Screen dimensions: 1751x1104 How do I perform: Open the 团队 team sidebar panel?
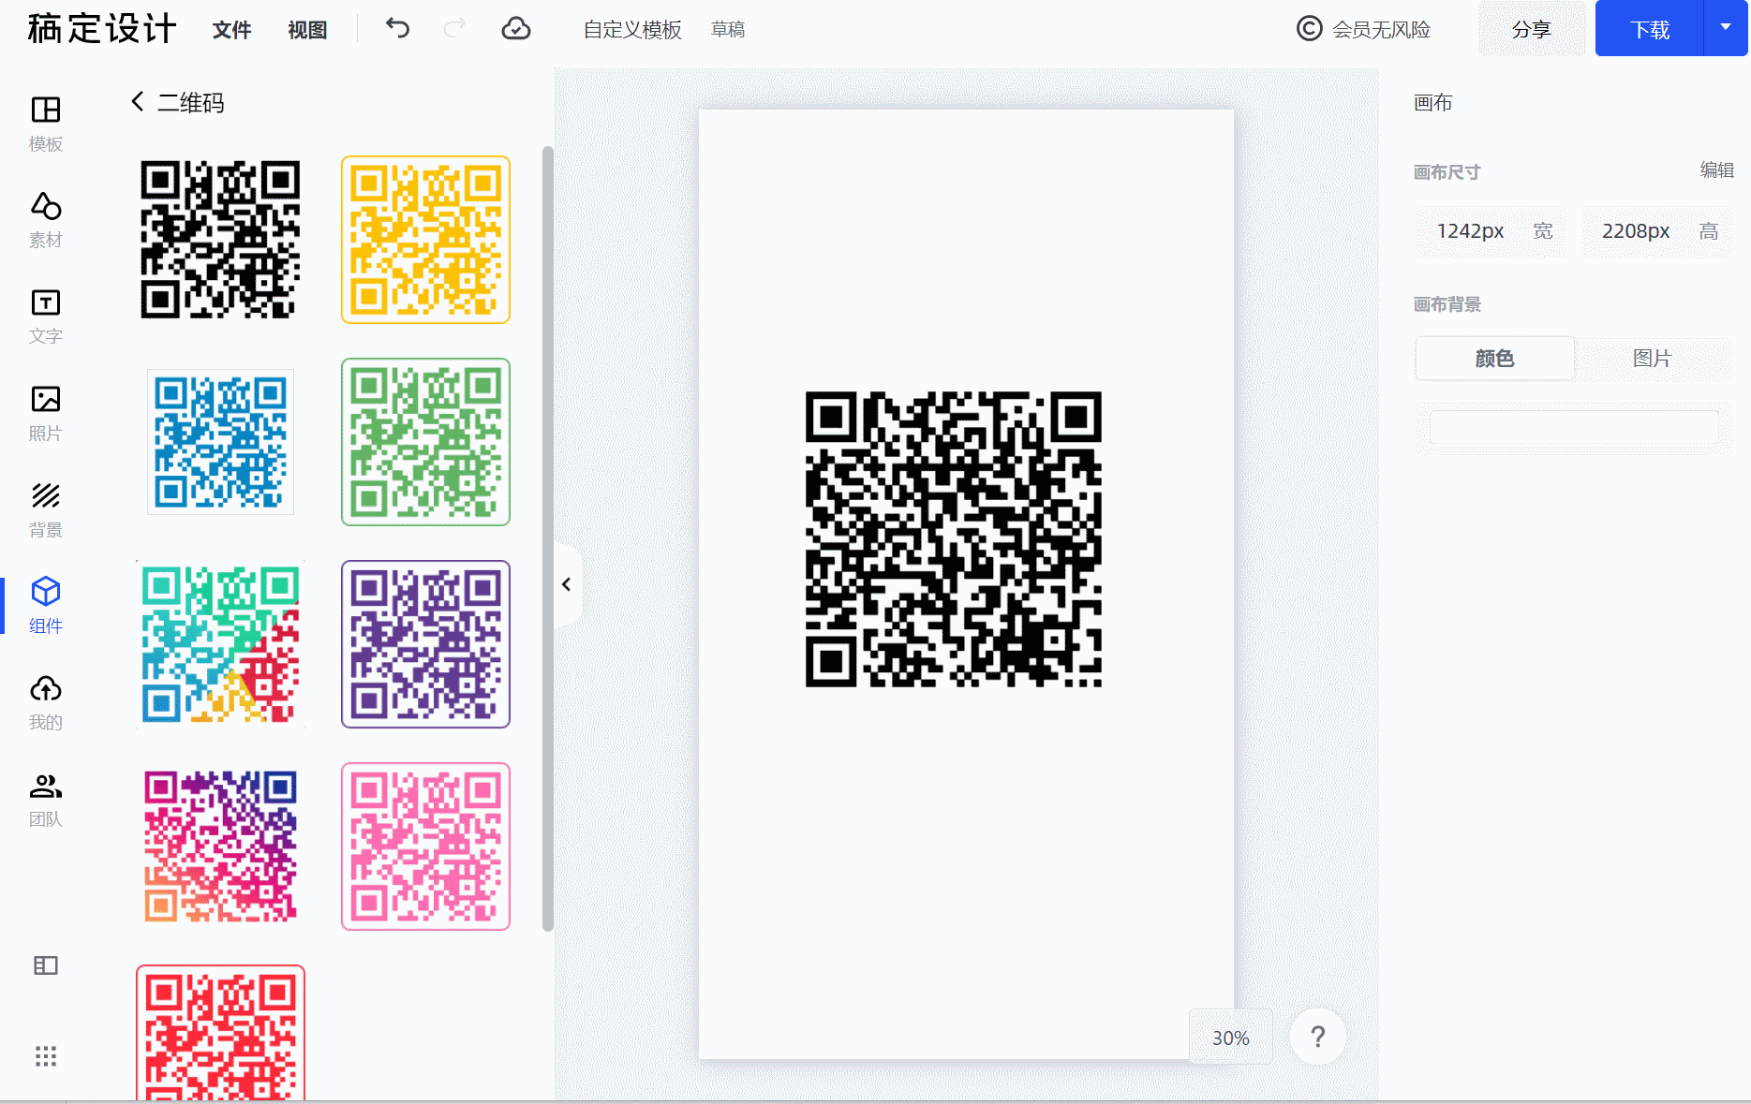(45, 800)
